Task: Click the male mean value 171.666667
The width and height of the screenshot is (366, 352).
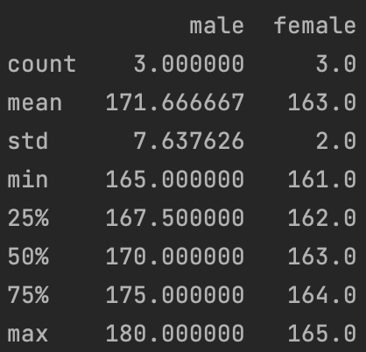Action: (x=174, y=102)
